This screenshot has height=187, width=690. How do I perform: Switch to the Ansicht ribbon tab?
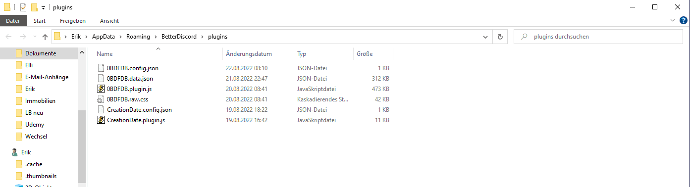[109, 21]
